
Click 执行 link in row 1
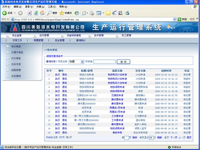click(x=58, y=75)
